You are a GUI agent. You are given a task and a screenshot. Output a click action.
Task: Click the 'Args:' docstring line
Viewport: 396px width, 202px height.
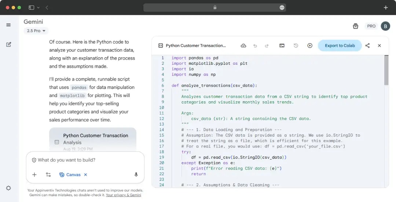point(187,113)
